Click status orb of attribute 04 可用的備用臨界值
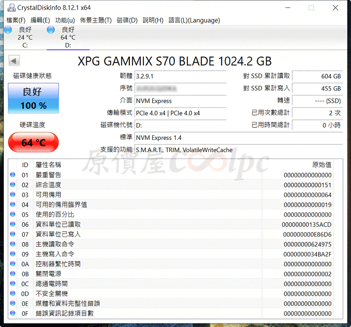Viewport: 351px width, 327px height. click(13, 204)
